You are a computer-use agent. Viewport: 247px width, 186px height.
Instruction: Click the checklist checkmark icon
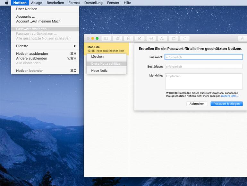(x=151, y=38)
